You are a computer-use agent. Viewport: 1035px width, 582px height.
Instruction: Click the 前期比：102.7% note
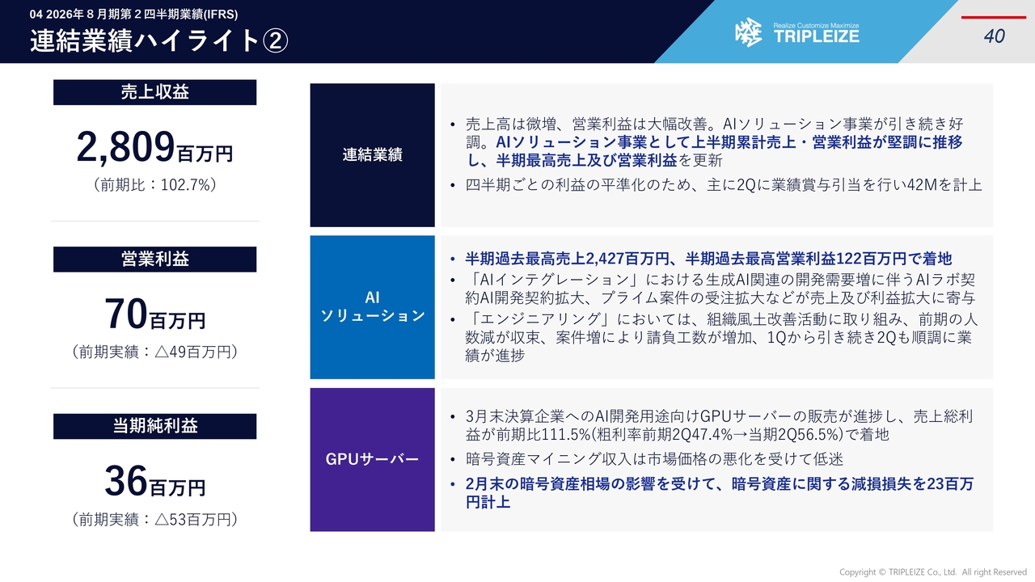[x=154, y=185]
